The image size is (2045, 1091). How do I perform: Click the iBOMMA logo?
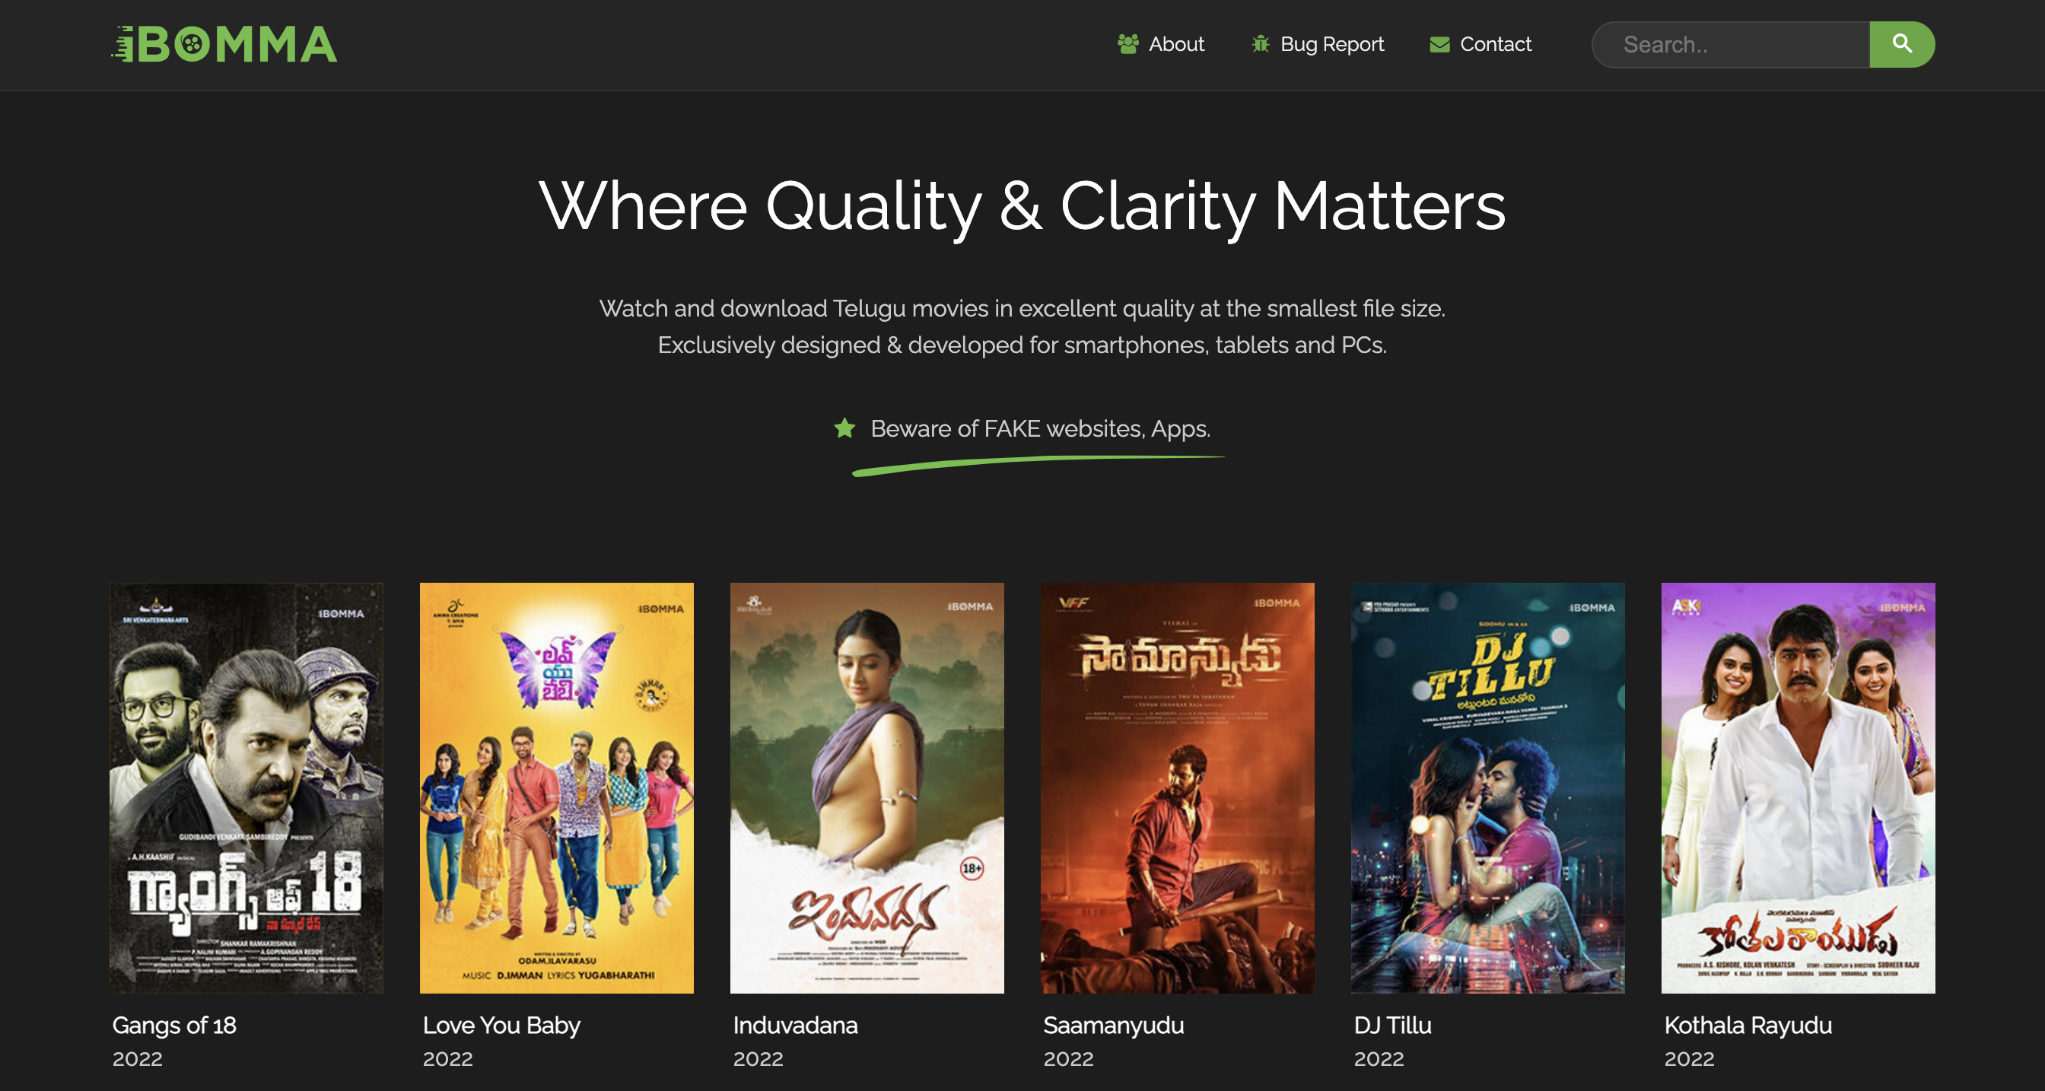224,44
